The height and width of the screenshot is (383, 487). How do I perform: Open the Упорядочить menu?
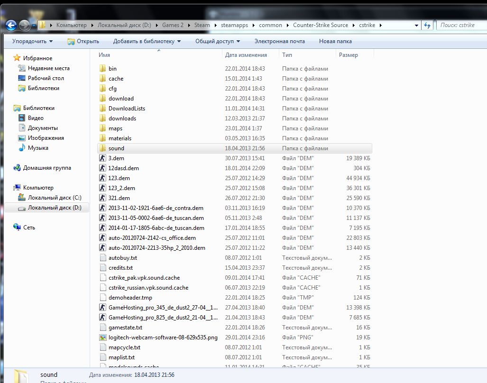[x=32, y=41]
